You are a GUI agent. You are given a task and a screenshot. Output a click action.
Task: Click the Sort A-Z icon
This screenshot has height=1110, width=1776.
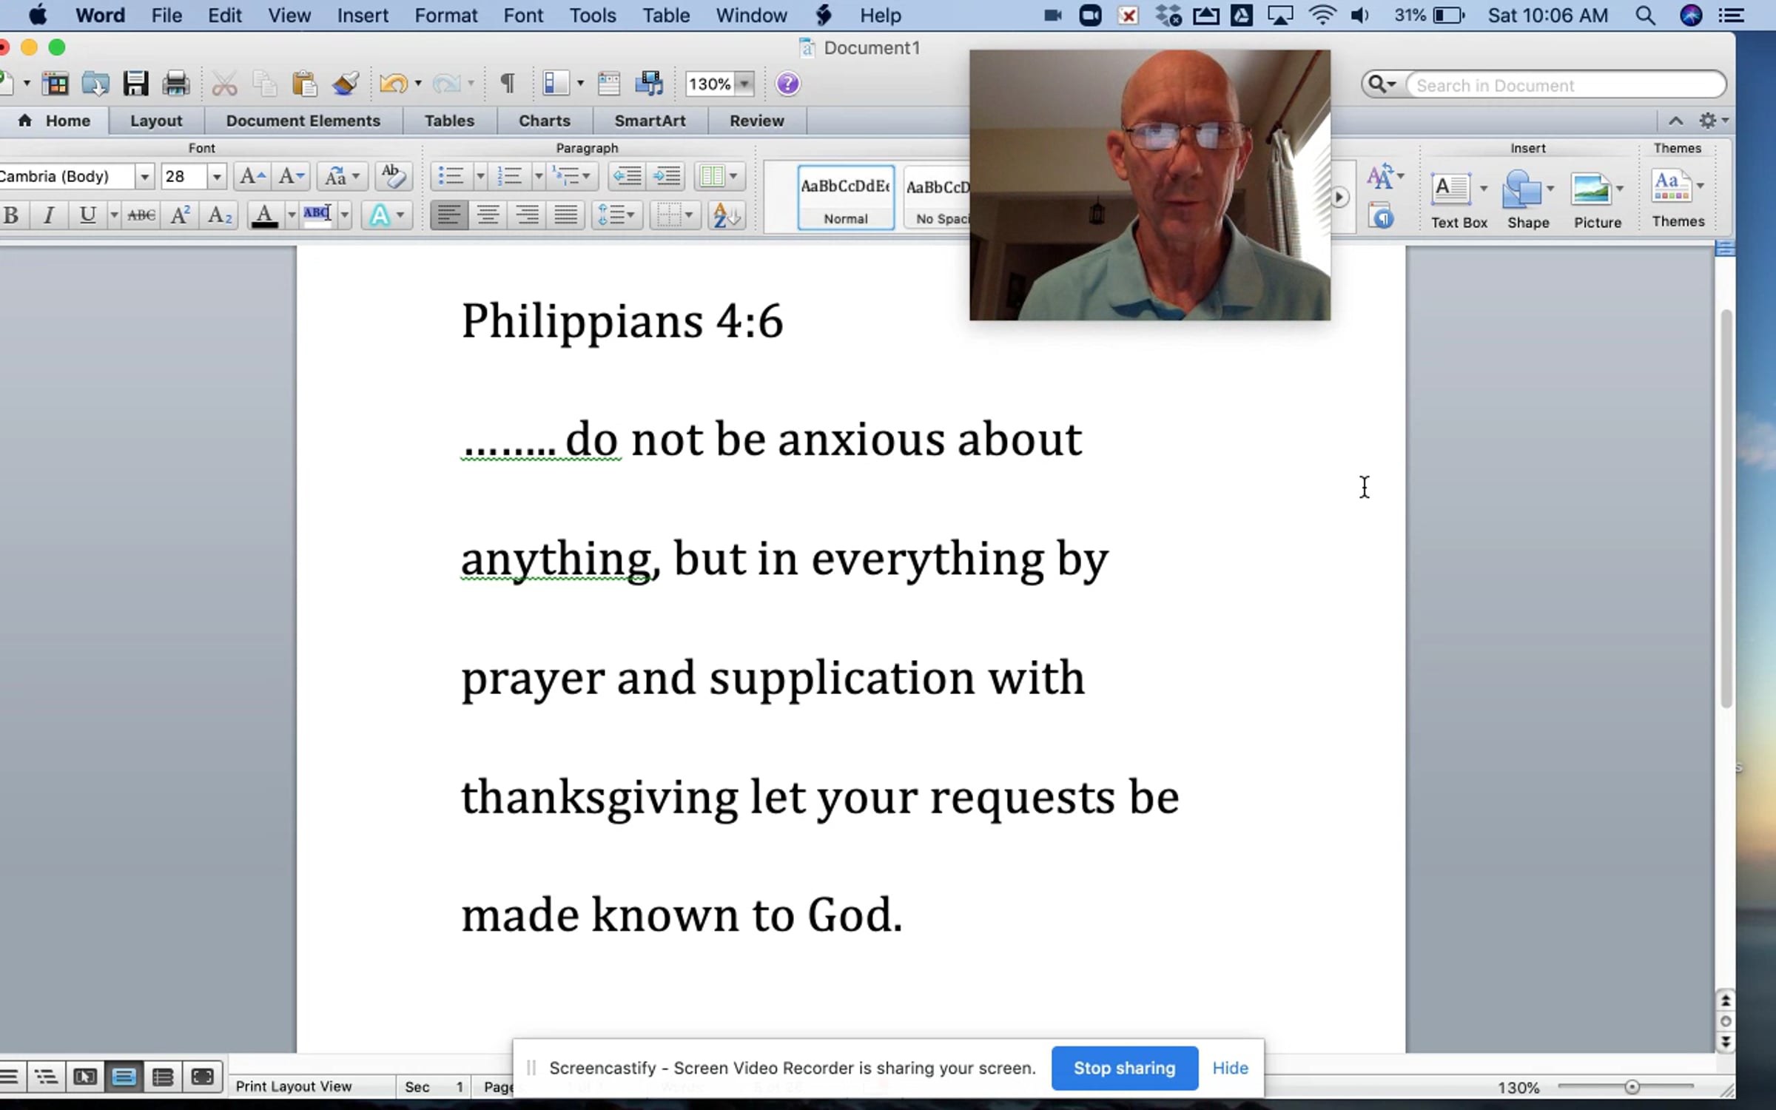point(725,215)
